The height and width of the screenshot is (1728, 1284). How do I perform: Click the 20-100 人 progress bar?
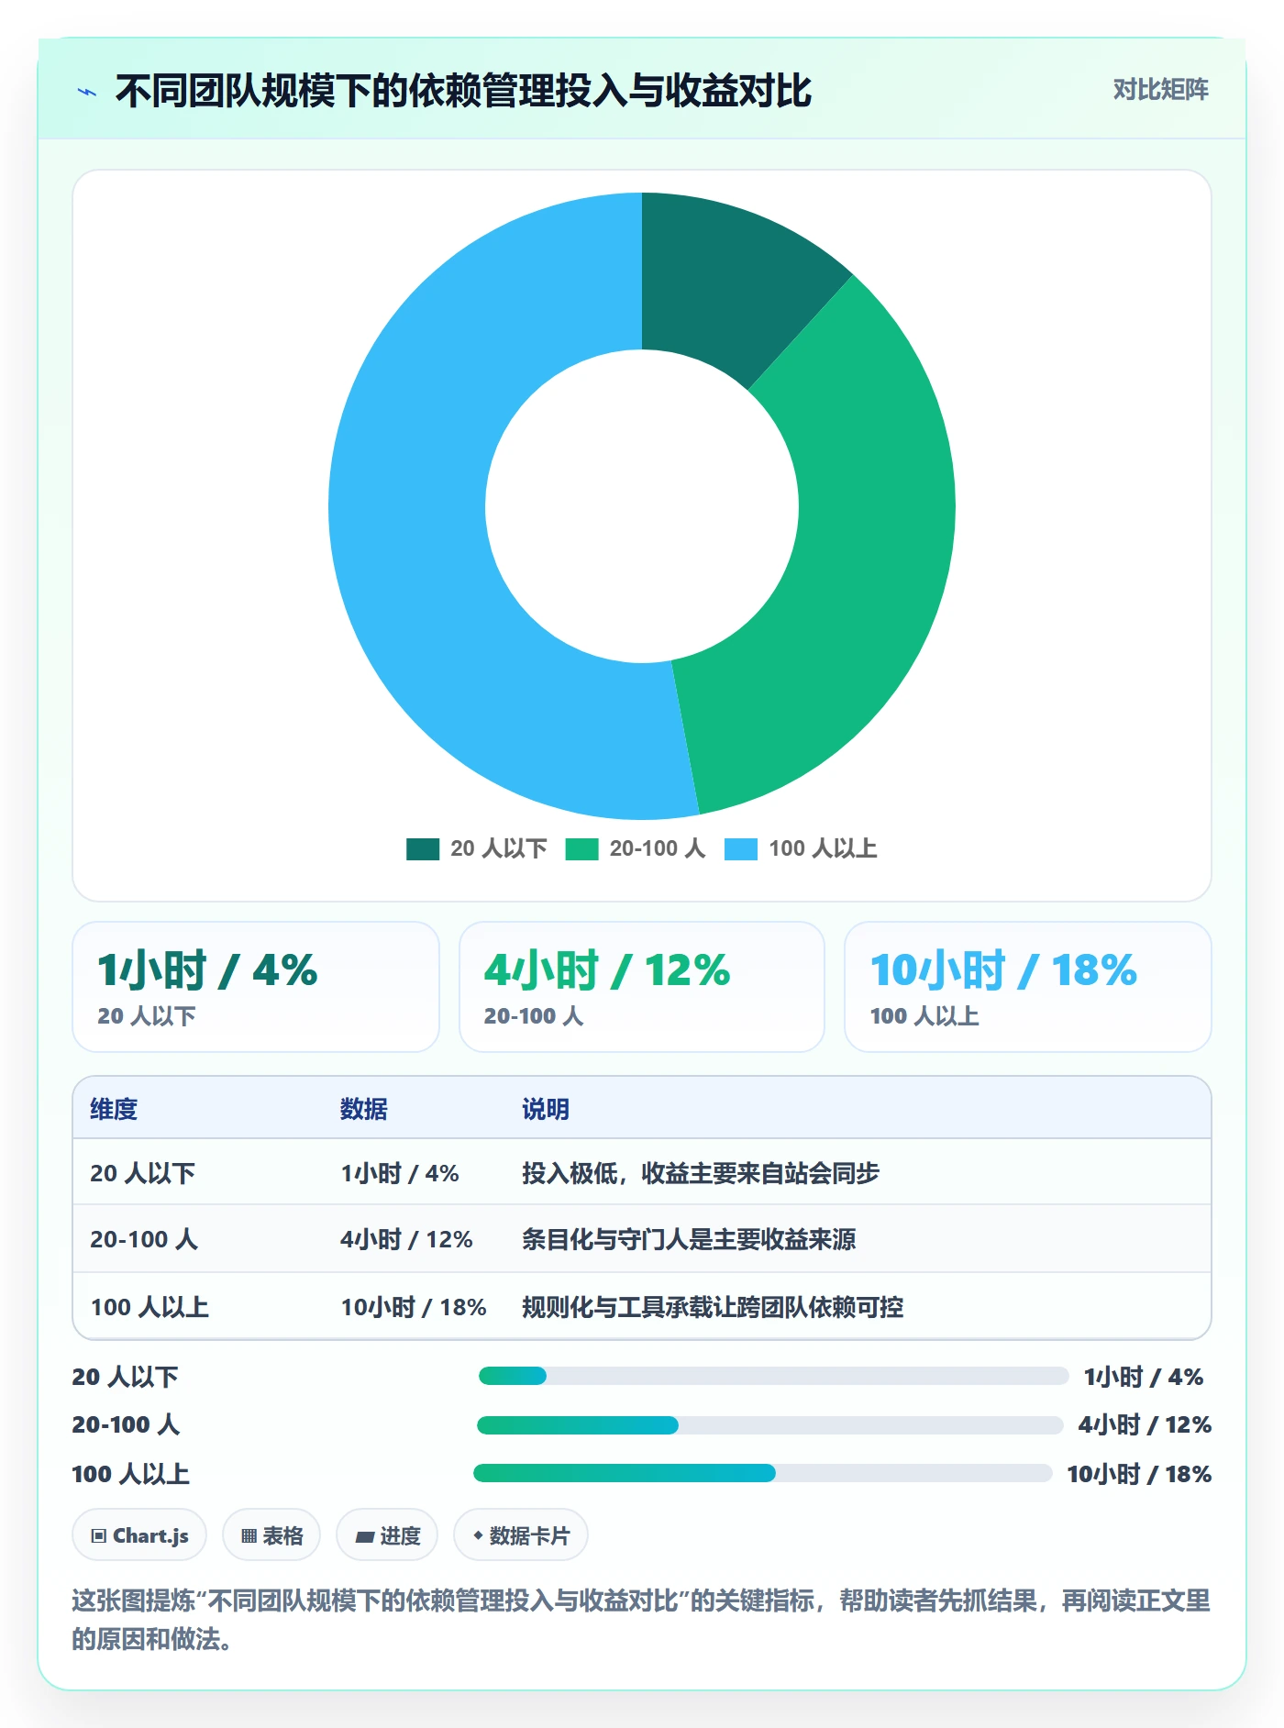769,1425
